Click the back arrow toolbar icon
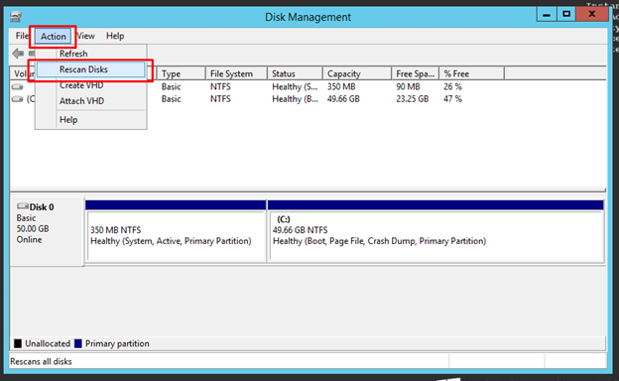This screenshot has height=381, width=619. click(x=18, y=54)
